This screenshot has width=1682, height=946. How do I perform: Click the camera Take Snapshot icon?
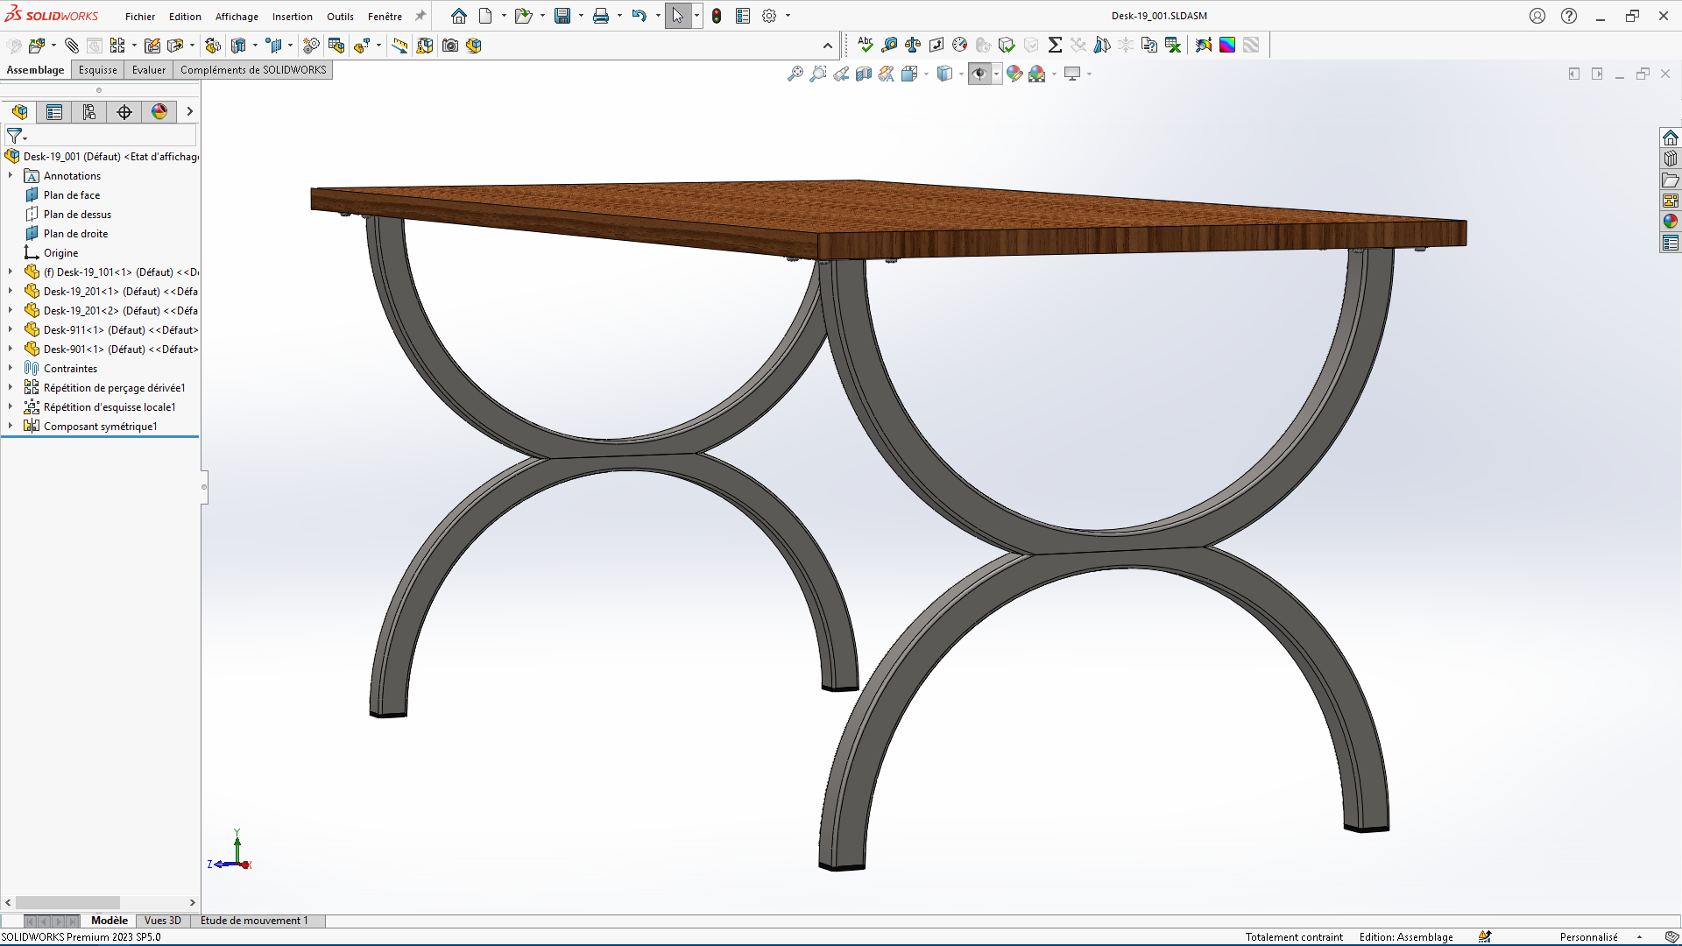coord(450,46)
